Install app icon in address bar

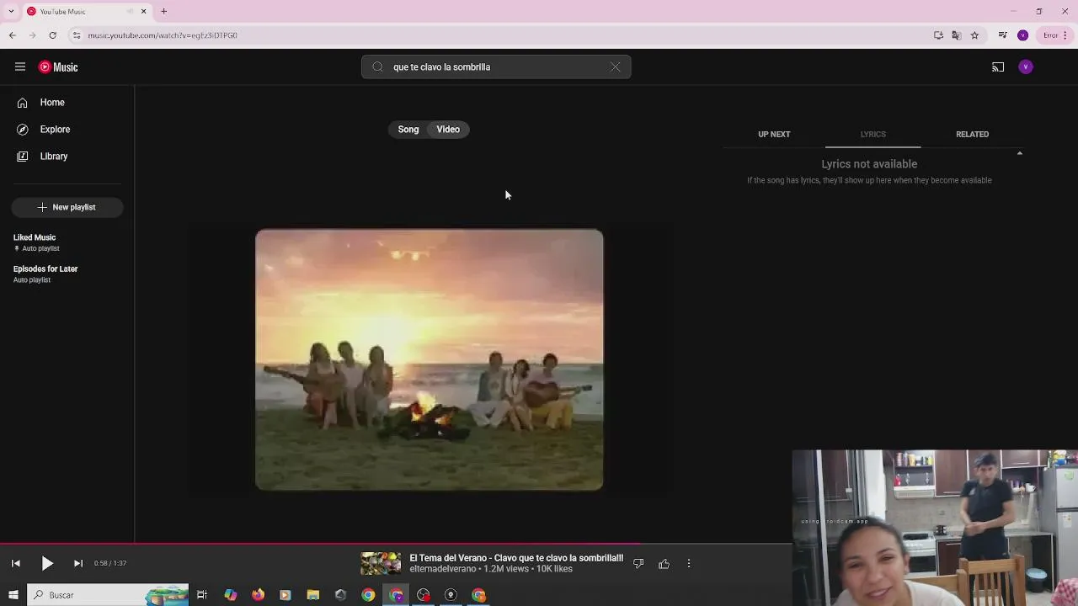click(x=938, y=35)
